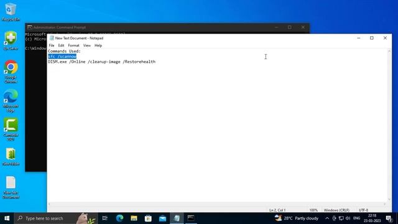Click the Notepad icon in the title bar
The height and width of the screenshot is (224, 398).
[x=52, y=38]
